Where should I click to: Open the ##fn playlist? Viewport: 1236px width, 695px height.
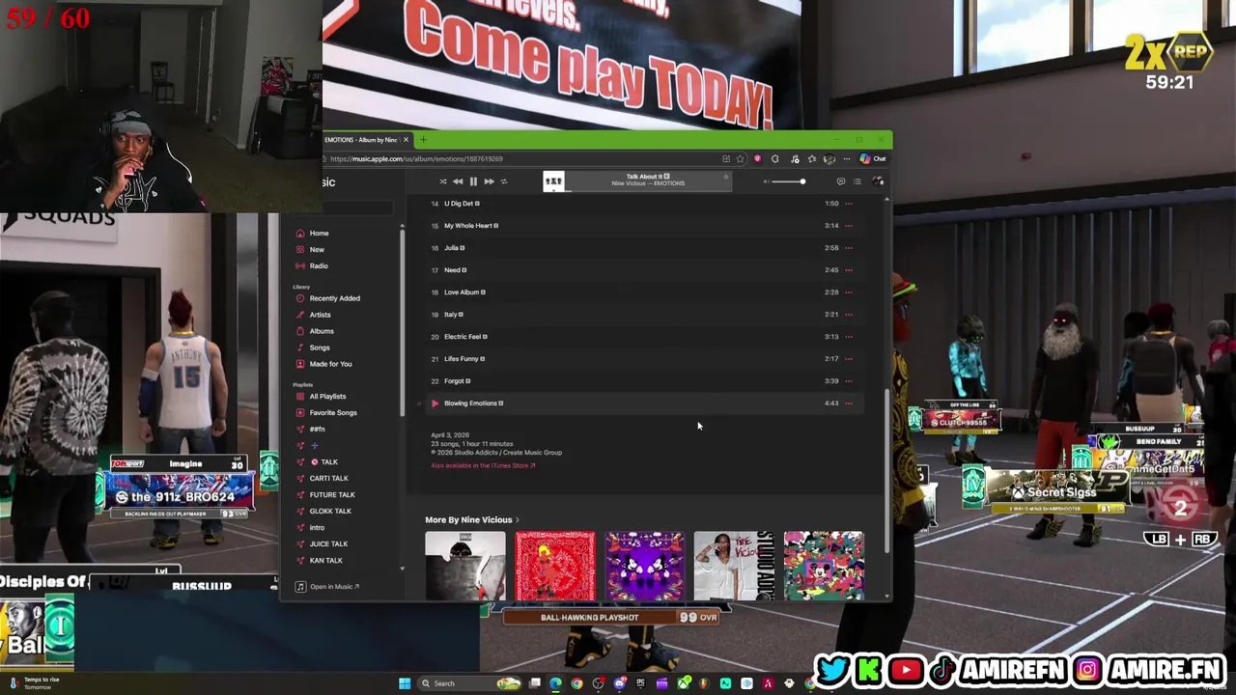[317, 429]
